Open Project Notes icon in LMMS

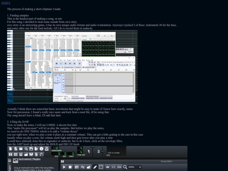pyautogui.click(x=36, y=154)
